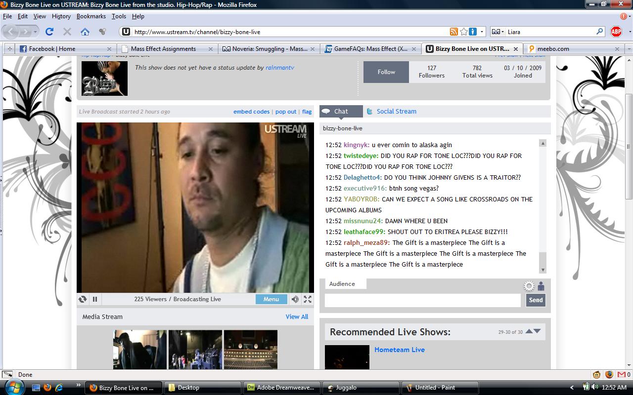Open chat settings gear icon
This screenshot has height=395, width=633.
(529, 286)
